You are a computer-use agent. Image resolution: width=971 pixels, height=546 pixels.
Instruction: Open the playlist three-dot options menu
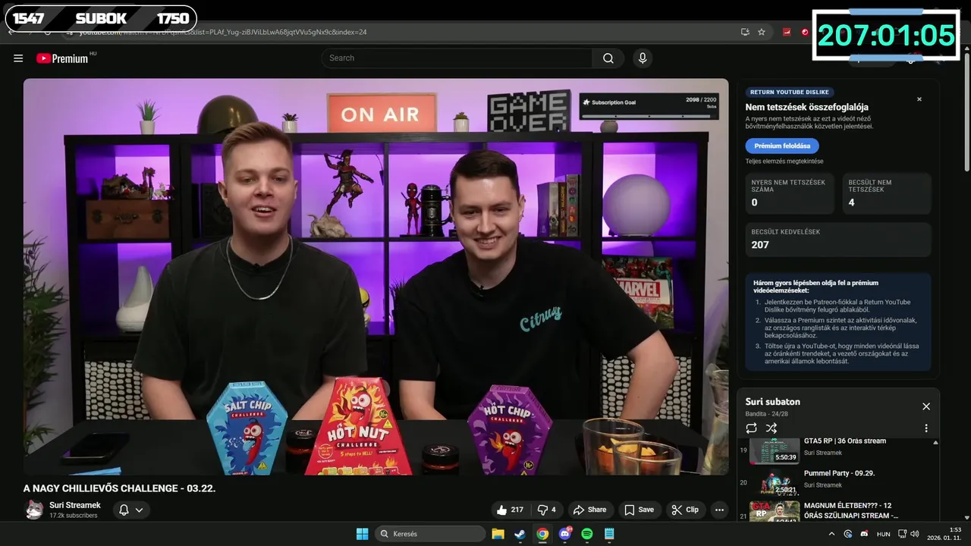926,428
